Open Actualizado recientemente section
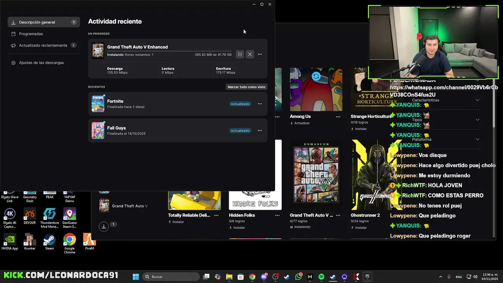Screen dimensions: 503x283 pos(44,45)
